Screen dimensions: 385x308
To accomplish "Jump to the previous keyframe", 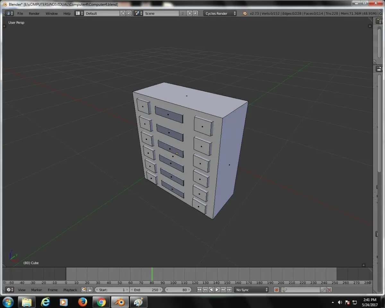I will (205, 290).
